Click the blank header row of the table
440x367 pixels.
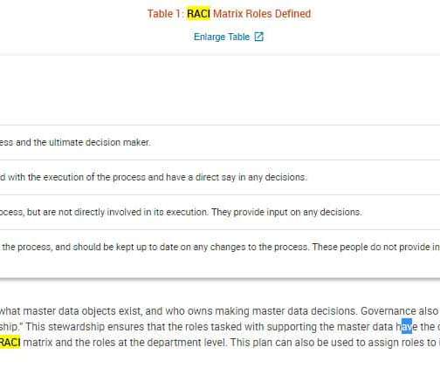(x=220, y=91)
